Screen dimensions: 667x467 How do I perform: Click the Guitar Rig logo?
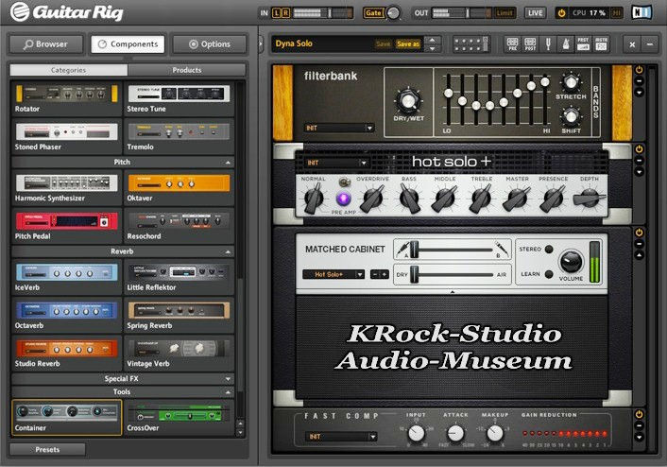pyautogui.click(x=67, y=12)
